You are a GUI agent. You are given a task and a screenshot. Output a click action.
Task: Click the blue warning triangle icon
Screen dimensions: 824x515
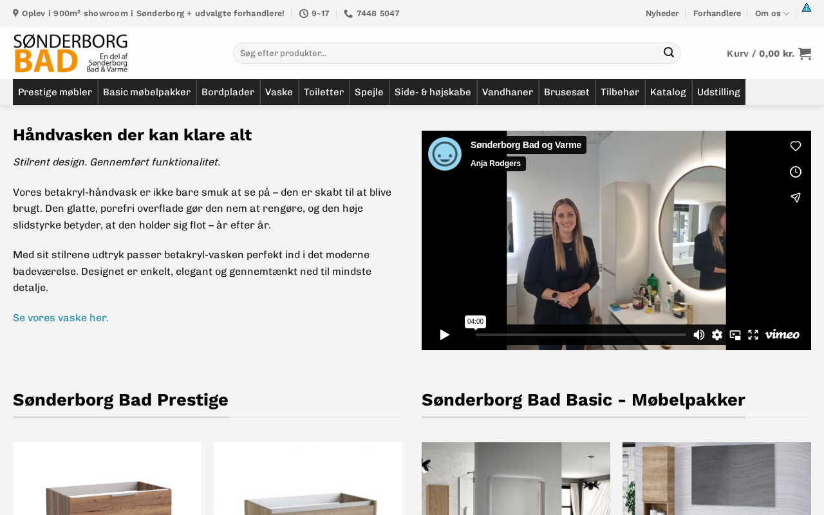tap(807, 8)
